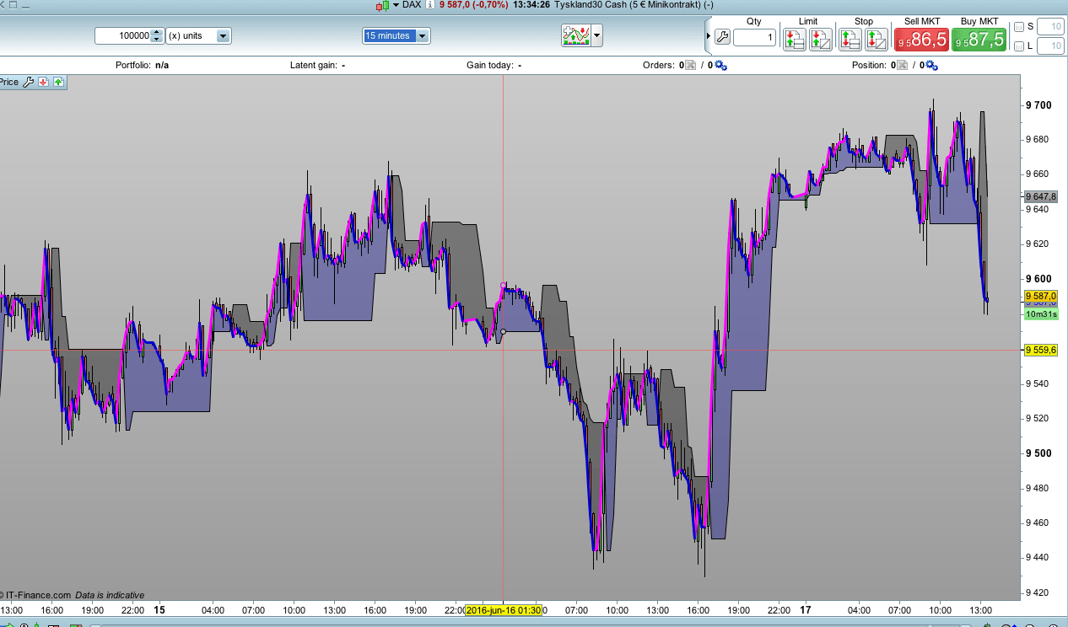The image size is (1068, 627).
Task: Click the 2016-jun-16 01:30 date marker
Action: (x=504, y=610)
